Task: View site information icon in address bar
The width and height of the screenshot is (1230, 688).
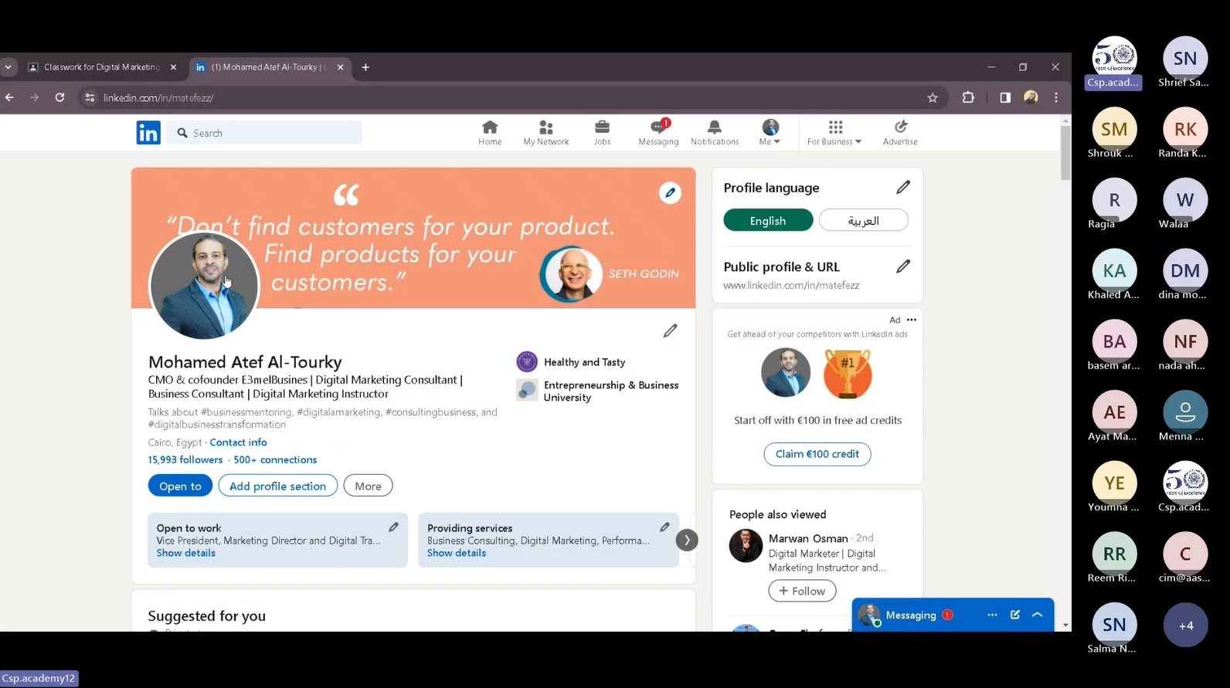Action: 90,97
